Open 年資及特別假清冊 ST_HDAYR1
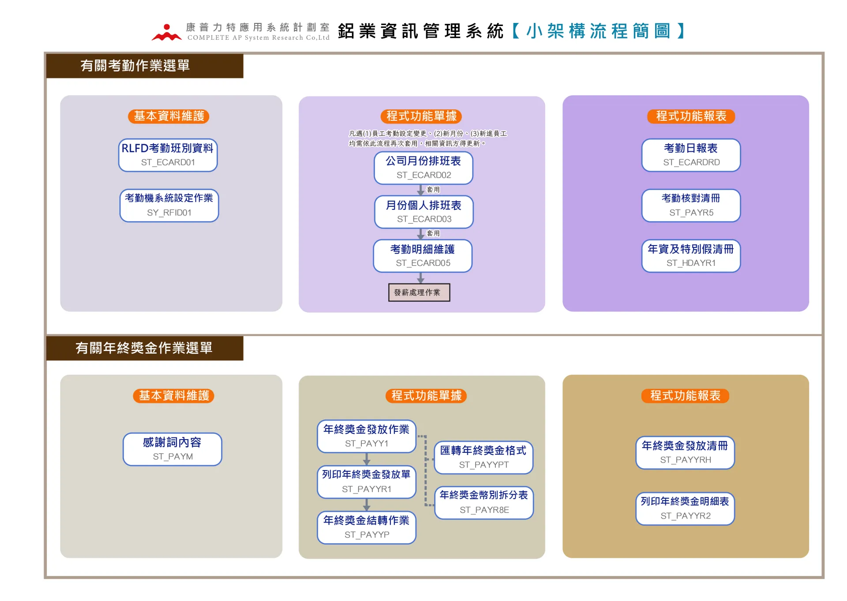The image size is (847, 601). [691, 256]
